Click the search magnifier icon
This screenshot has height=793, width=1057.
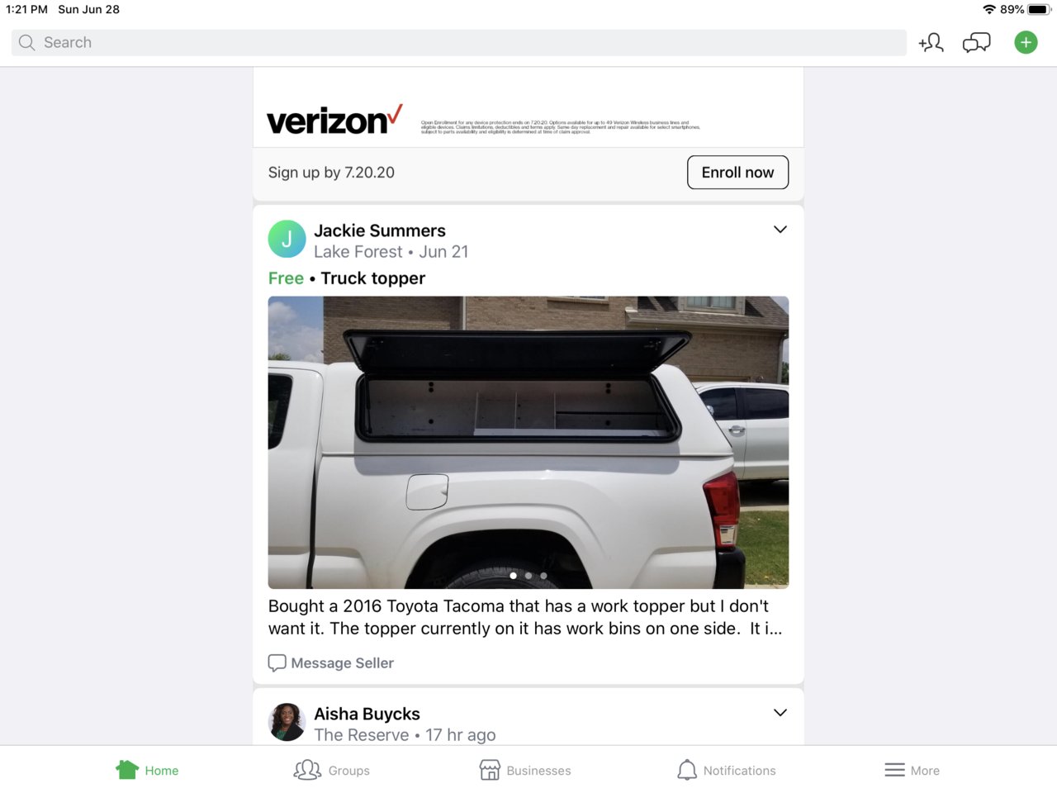[x=27, y=43]
